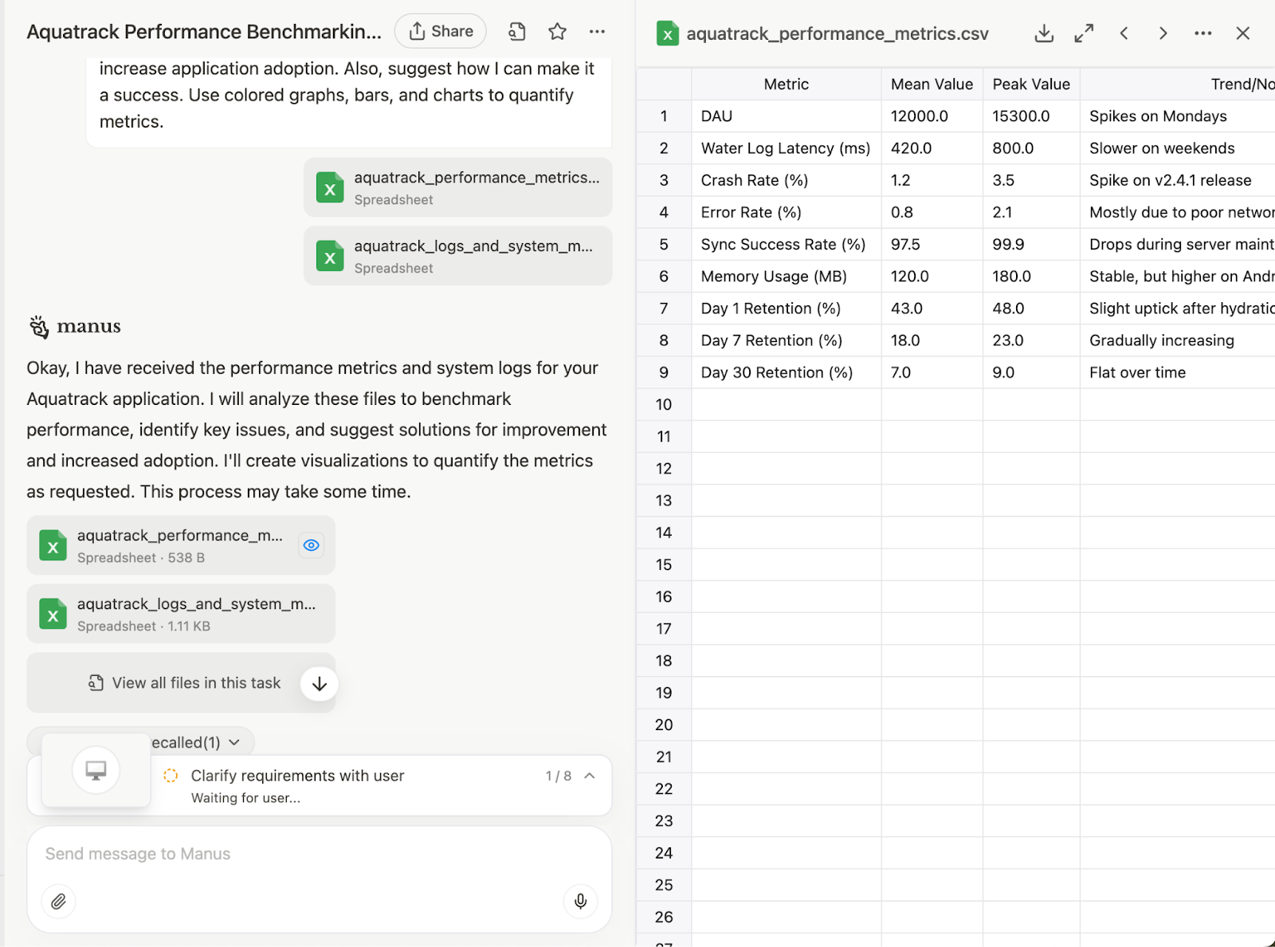Image resolution: width=1275 pixels, height=947 pixels.
Task: Select the Day 1 Retention (%) cell
Action: pos(787,308)
